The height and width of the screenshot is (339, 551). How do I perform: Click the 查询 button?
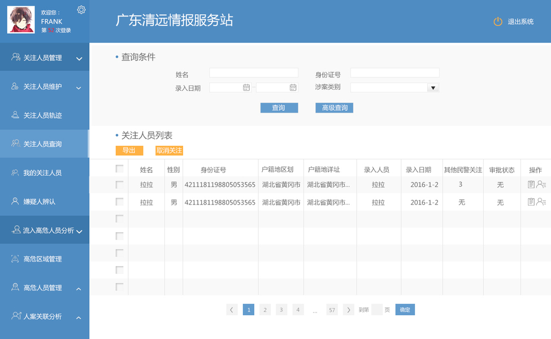(279, 108)
